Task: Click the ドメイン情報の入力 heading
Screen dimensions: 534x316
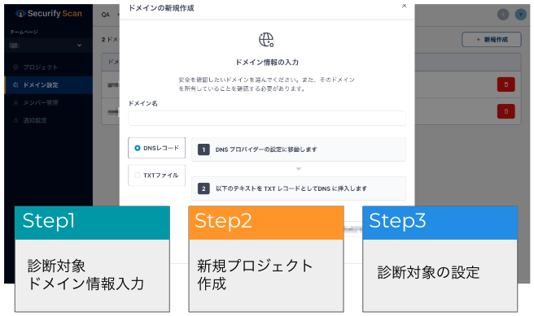Action: click(267, 63)
